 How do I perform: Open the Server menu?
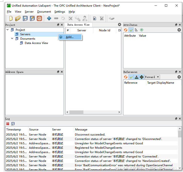[x=29, y=12]
